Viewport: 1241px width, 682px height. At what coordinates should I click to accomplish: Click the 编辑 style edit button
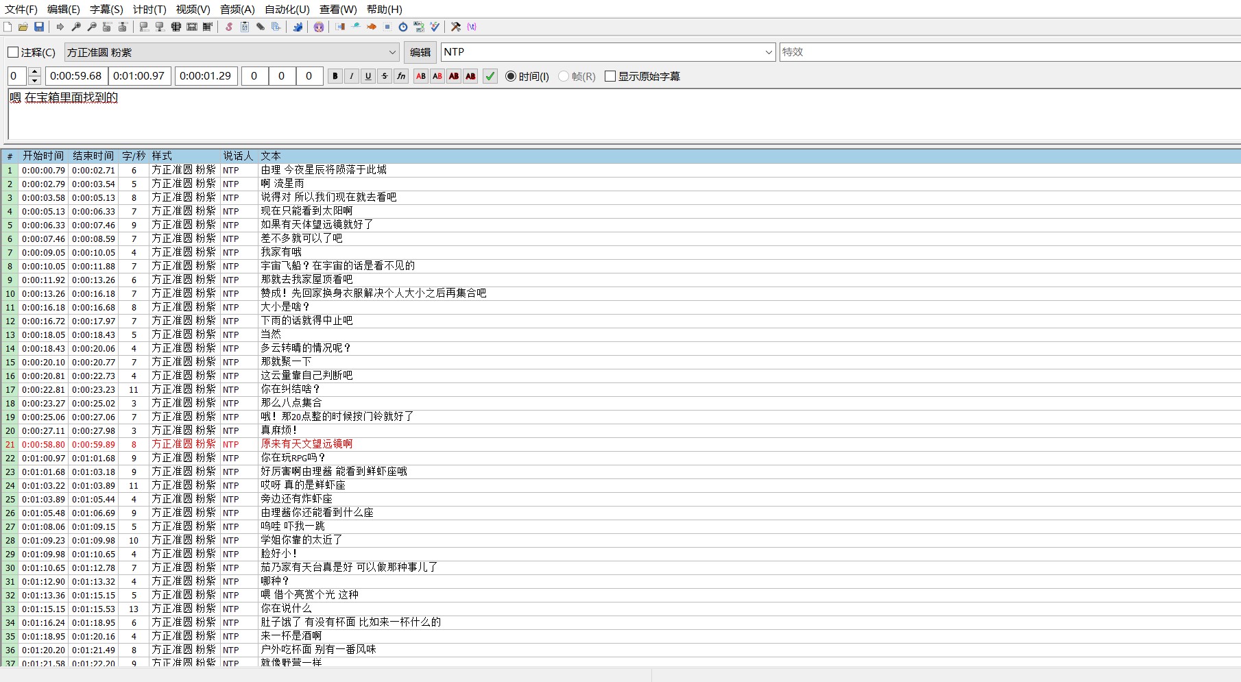[420, 52]
